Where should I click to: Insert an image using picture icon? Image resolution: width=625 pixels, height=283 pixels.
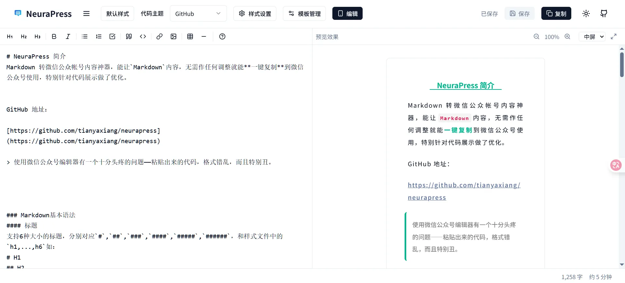click(174, 36)
